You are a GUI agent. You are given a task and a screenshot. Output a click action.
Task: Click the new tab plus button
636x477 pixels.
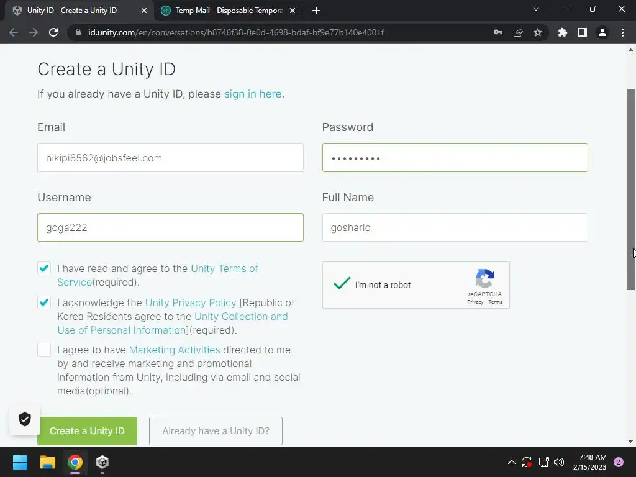click(x=316, y=11)
